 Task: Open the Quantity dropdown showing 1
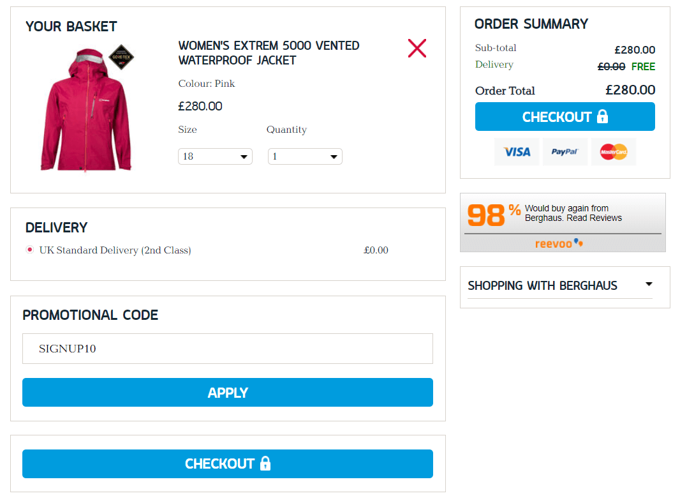click(305, 156)
